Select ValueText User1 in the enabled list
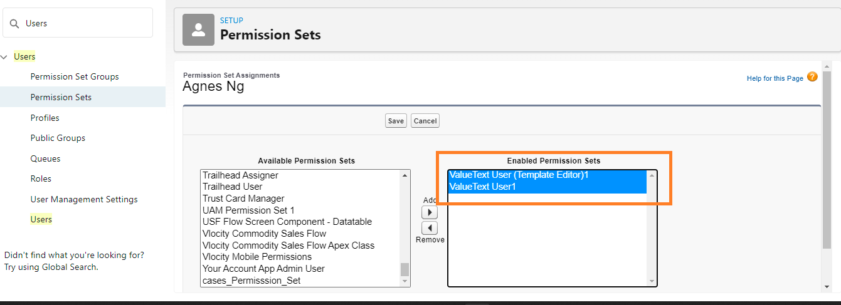Viewport: 841px width, 305px height. [547, 187]
